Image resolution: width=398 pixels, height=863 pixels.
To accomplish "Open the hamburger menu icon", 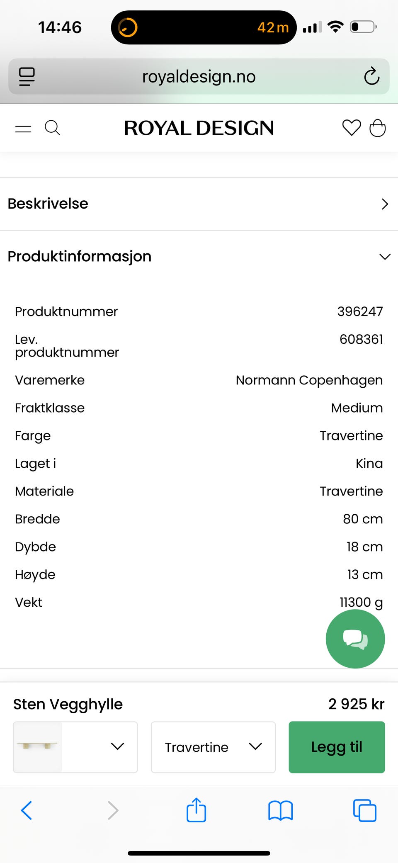I will point(23,129).
